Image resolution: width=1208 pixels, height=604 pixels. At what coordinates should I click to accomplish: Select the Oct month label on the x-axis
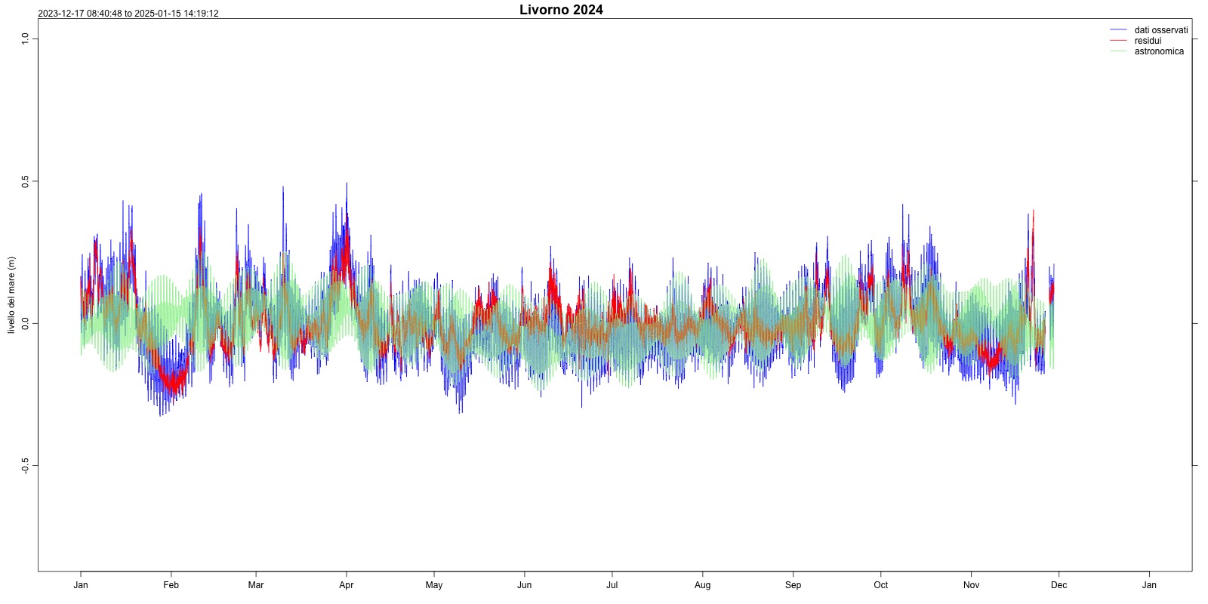click(881, 585)
